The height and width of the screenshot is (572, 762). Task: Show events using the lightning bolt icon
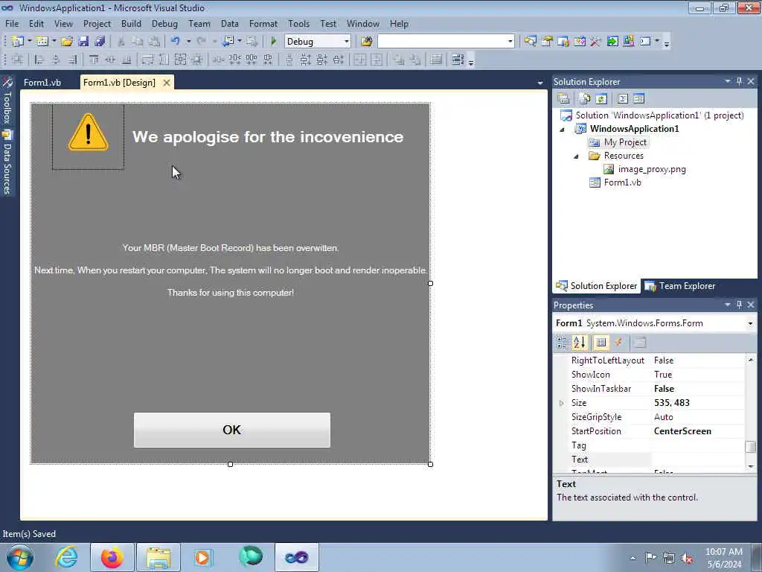click(x=618, y=343)
